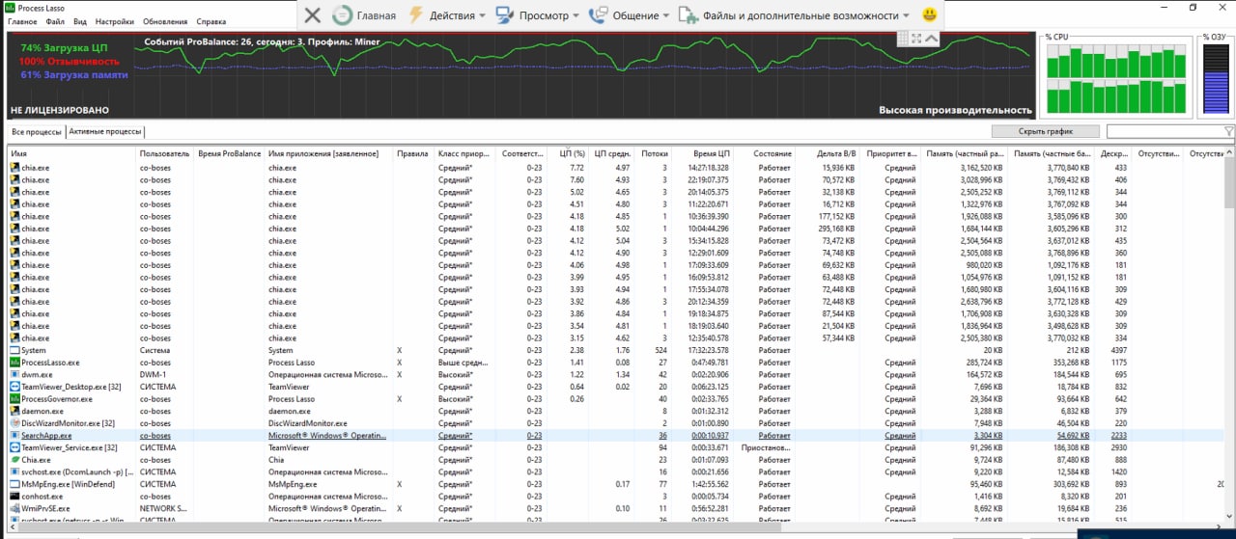Open the Обновления menu
This screenshot has height=539, width=1236.
click(x=165, y=21)
